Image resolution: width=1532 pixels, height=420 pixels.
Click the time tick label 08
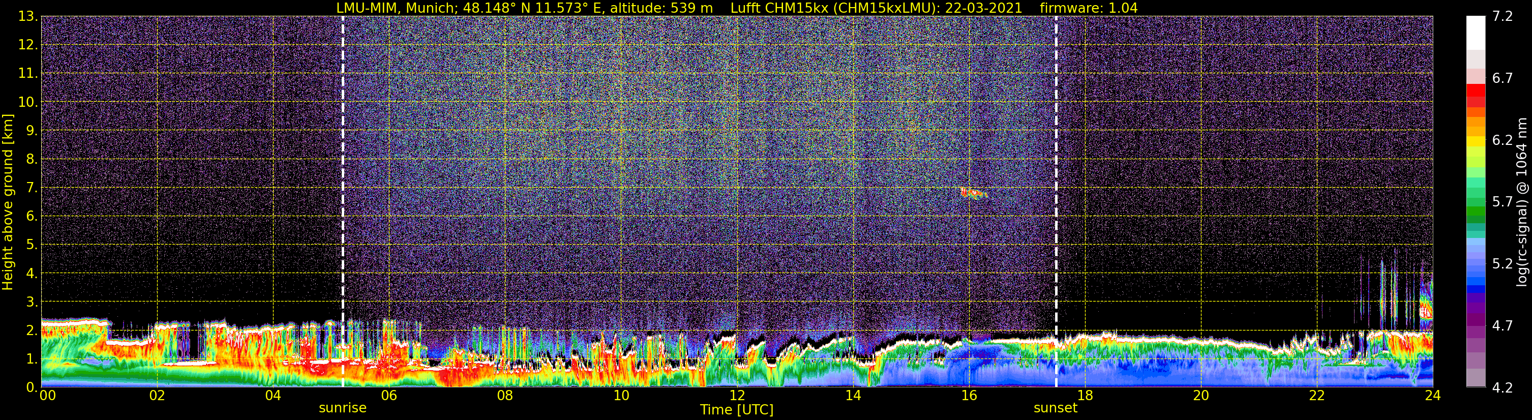505,396
